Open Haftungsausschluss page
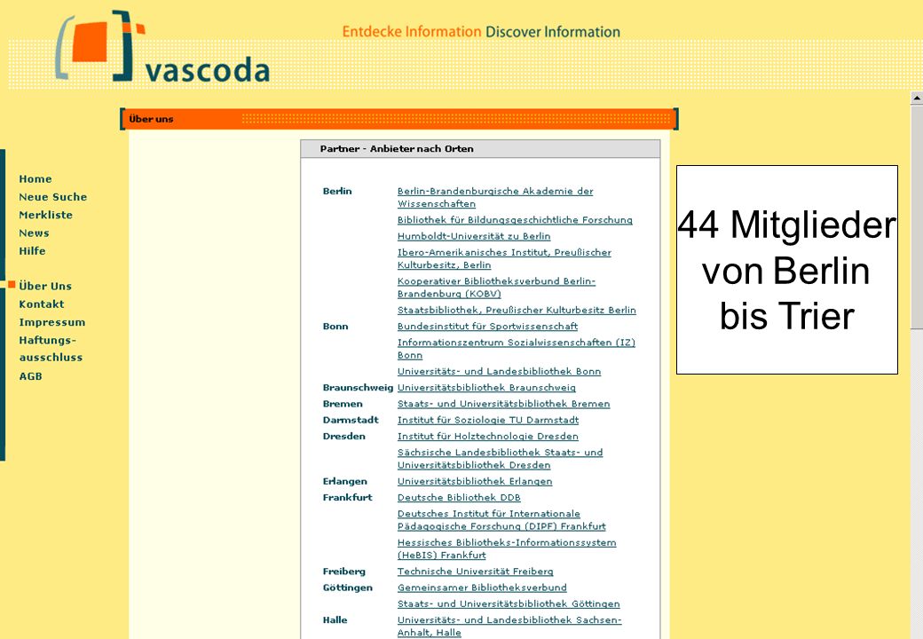The height and width of the screenshot is (639, 923). (51, 349)
